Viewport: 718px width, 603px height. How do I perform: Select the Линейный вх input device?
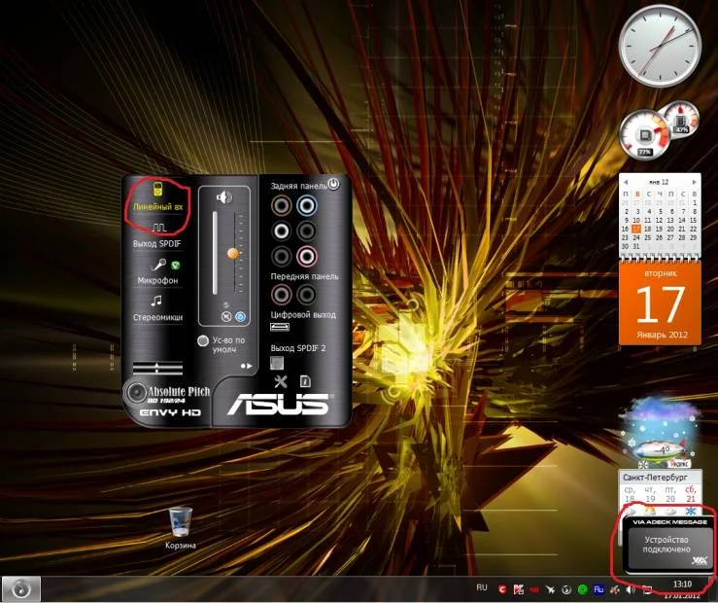pos(157,197)
